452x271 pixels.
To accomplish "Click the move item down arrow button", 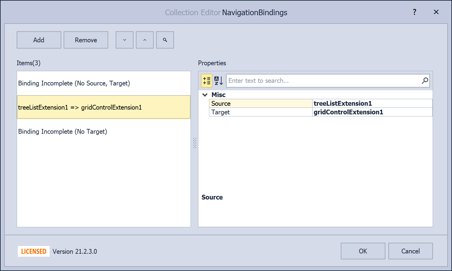I will [124, 40].
